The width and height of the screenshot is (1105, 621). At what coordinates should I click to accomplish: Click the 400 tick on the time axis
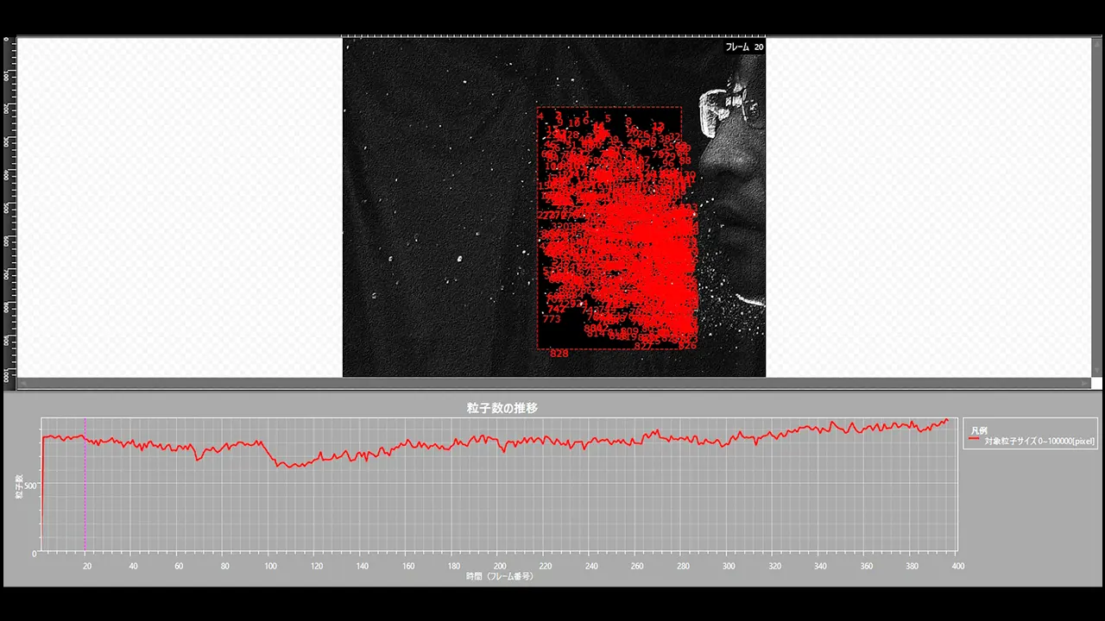click(x=957, y=567)
